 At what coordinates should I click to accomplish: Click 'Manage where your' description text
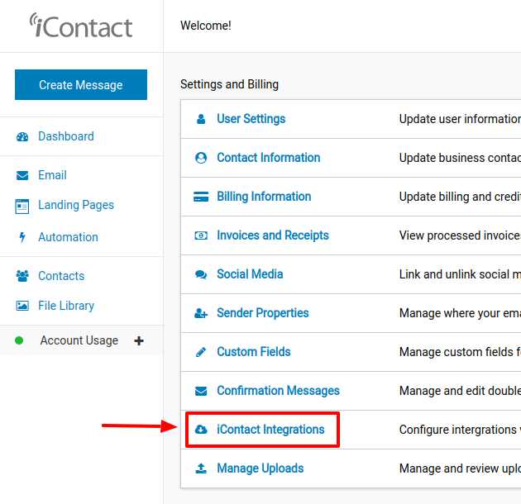click(x=460, y=313)
